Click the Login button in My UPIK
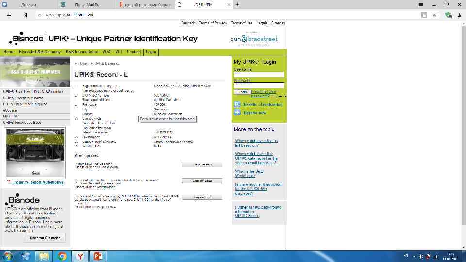This screenshot has height=262, width=466. (x=242, y=92)
